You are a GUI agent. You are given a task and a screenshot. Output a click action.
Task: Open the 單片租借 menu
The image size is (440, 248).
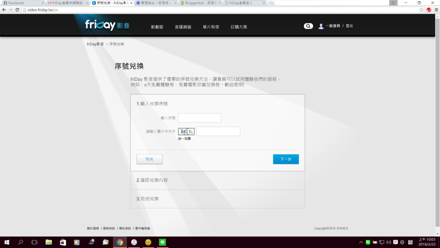211,27
